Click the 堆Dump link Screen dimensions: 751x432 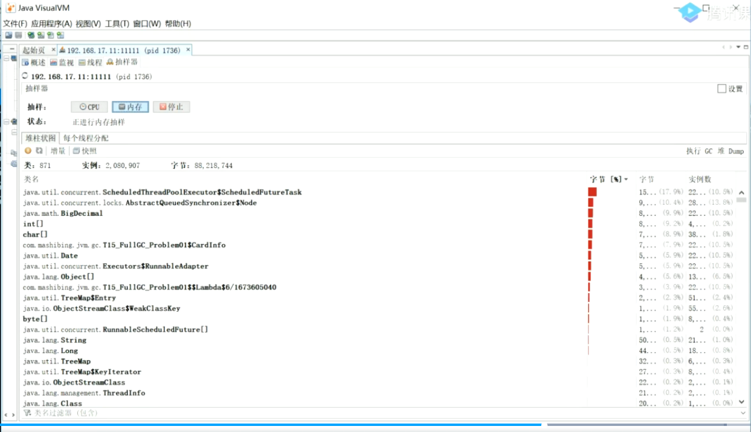[731, 151]
